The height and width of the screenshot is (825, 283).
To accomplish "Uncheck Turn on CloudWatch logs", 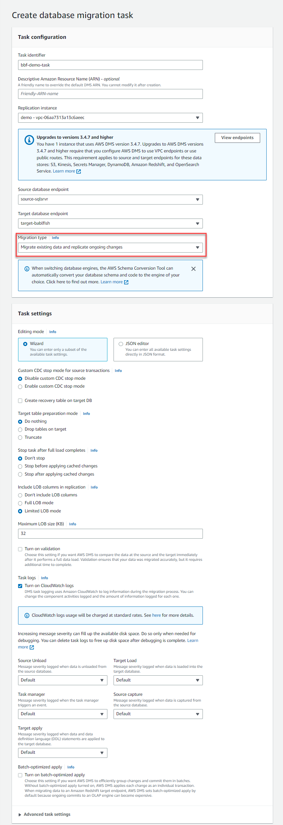I will pyautogui.click(x=20, y=586).
